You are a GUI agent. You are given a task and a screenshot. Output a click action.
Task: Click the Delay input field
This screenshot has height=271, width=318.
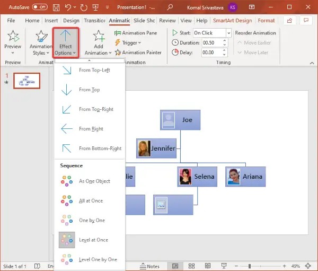coord(211,53)
